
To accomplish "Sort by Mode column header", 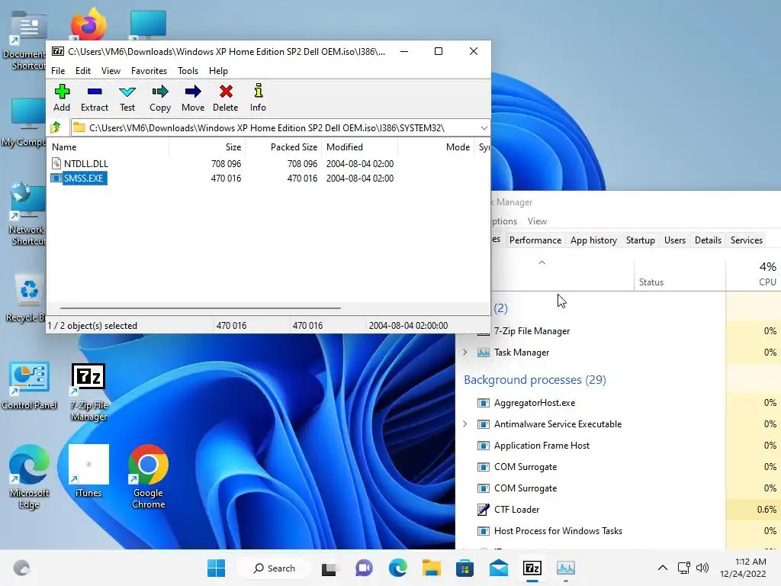I will pyautogui.click(x=435, y=147).
